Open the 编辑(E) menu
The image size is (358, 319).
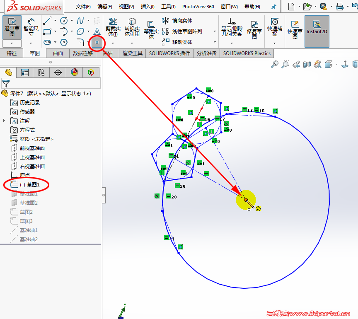(x=104, y=7)
